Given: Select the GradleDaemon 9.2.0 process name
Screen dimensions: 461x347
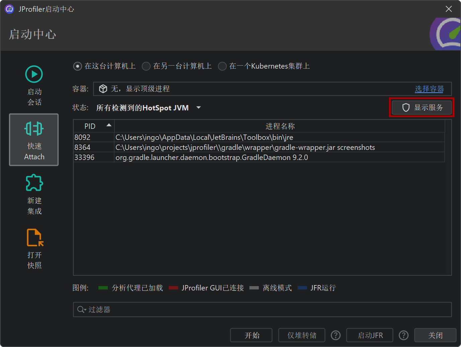Looking at the screenshot, I should pos(212,157).
